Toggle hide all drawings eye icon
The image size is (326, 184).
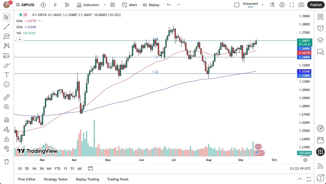(6, 149)
